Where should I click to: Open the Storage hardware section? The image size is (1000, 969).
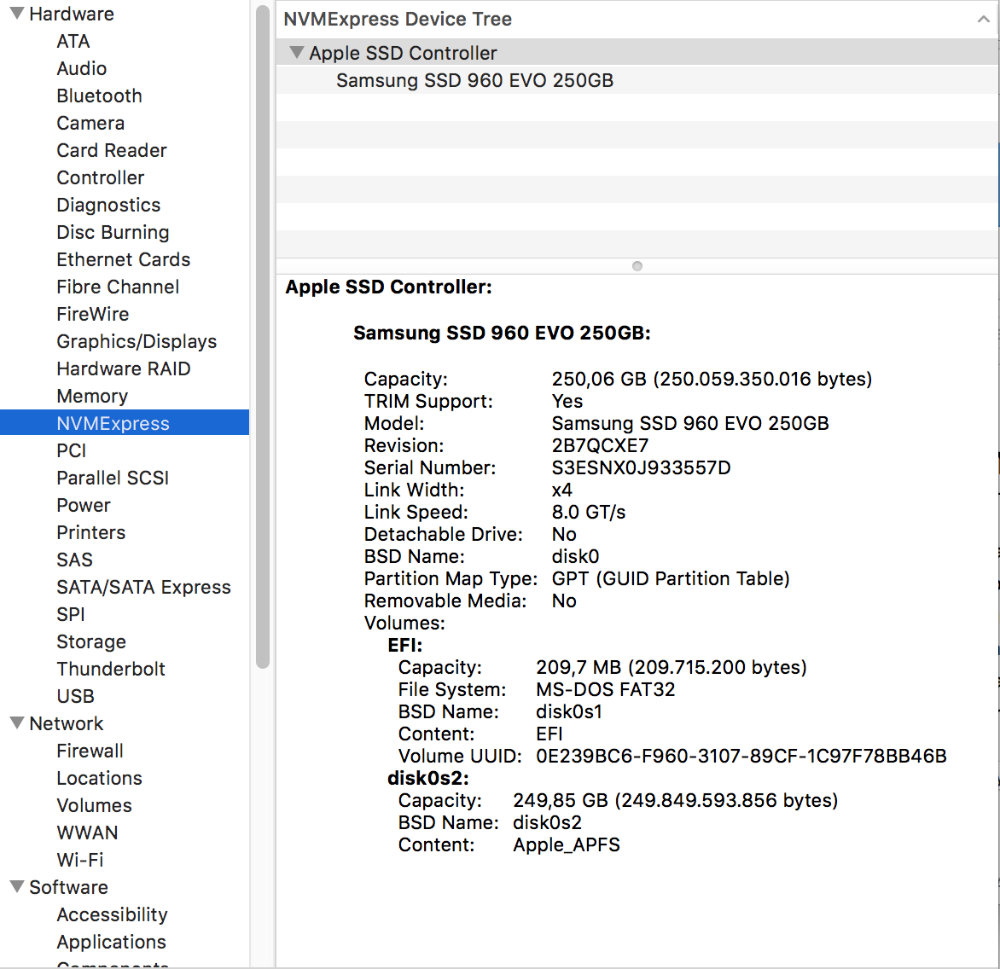click(x=91, y=641)
